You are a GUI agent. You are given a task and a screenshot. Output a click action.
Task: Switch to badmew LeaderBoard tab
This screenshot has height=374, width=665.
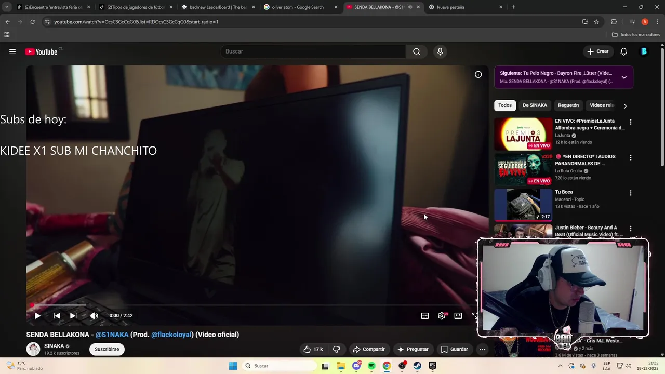click(218, 7)
